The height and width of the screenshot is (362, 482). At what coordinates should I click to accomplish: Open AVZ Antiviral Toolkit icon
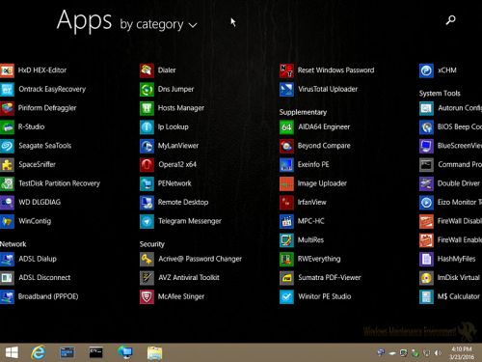point(147,278)
